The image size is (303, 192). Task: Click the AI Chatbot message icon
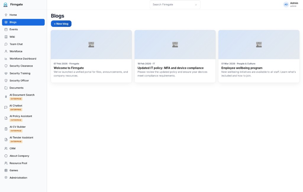pyautogui.click(x=6, y=108)
